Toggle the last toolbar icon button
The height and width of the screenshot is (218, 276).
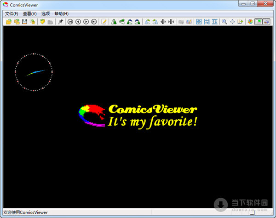click(266, 22)
